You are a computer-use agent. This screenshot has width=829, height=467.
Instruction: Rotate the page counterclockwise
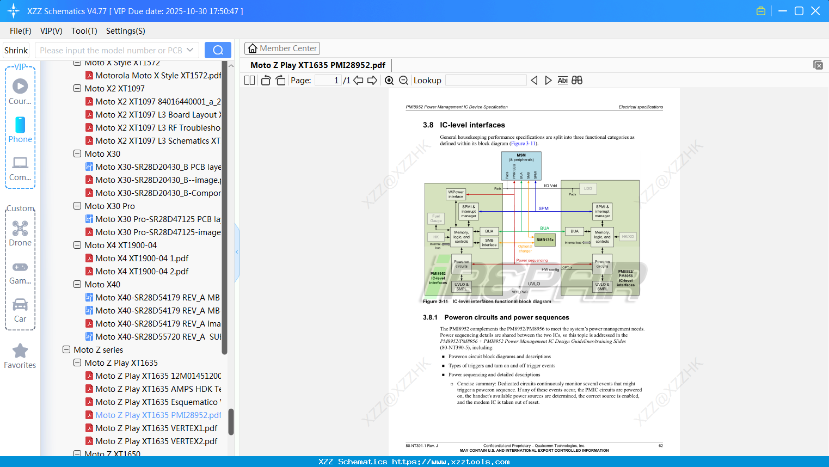click(266, 81)
